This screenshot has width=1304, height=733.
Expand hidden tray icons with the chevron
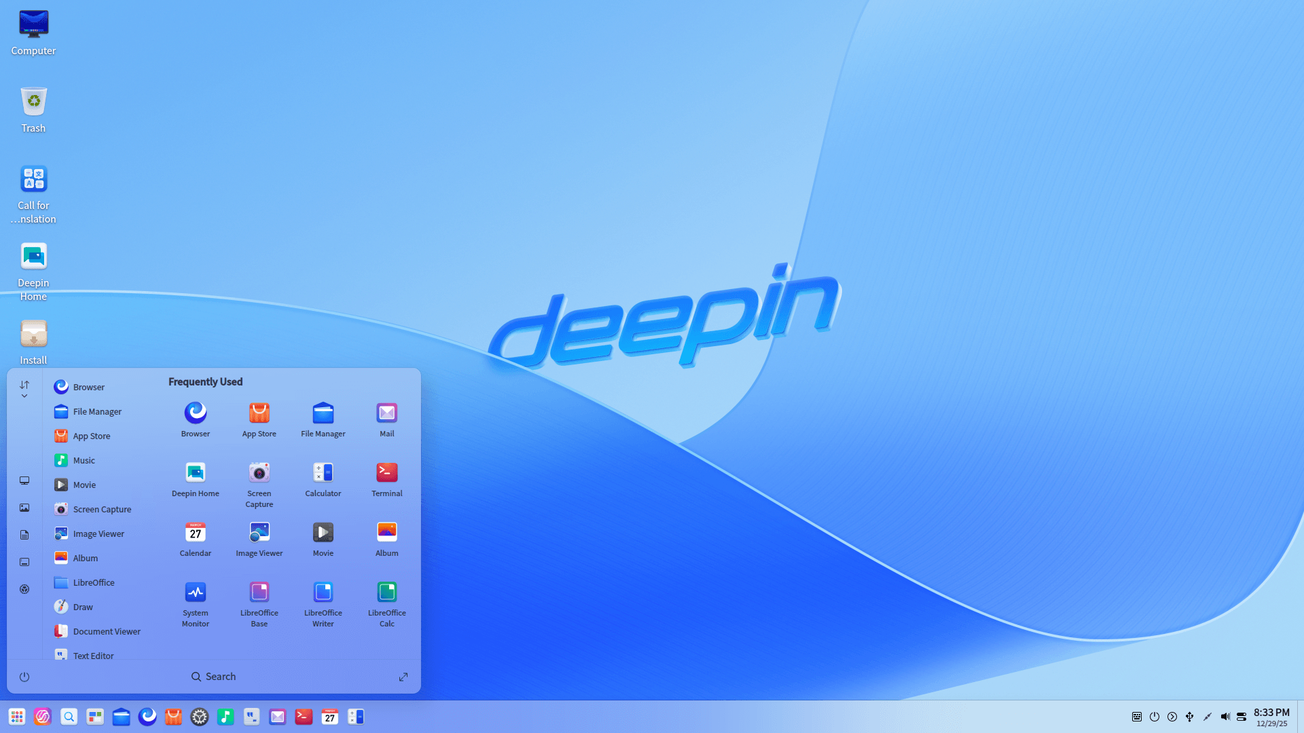pos(1172,716)
